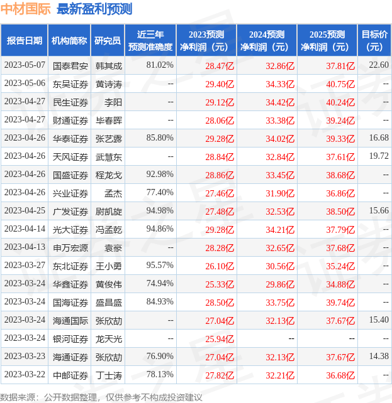Screen dimensions: 392x403
Task: Click the date 2023-05-07
Action: coord(25,65)
